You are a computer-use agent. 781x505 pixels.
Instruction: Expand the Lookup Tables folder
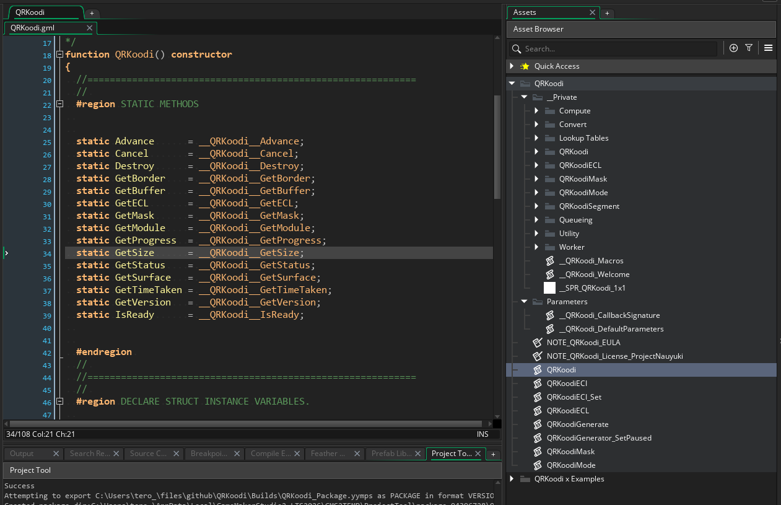click(536, 138)
